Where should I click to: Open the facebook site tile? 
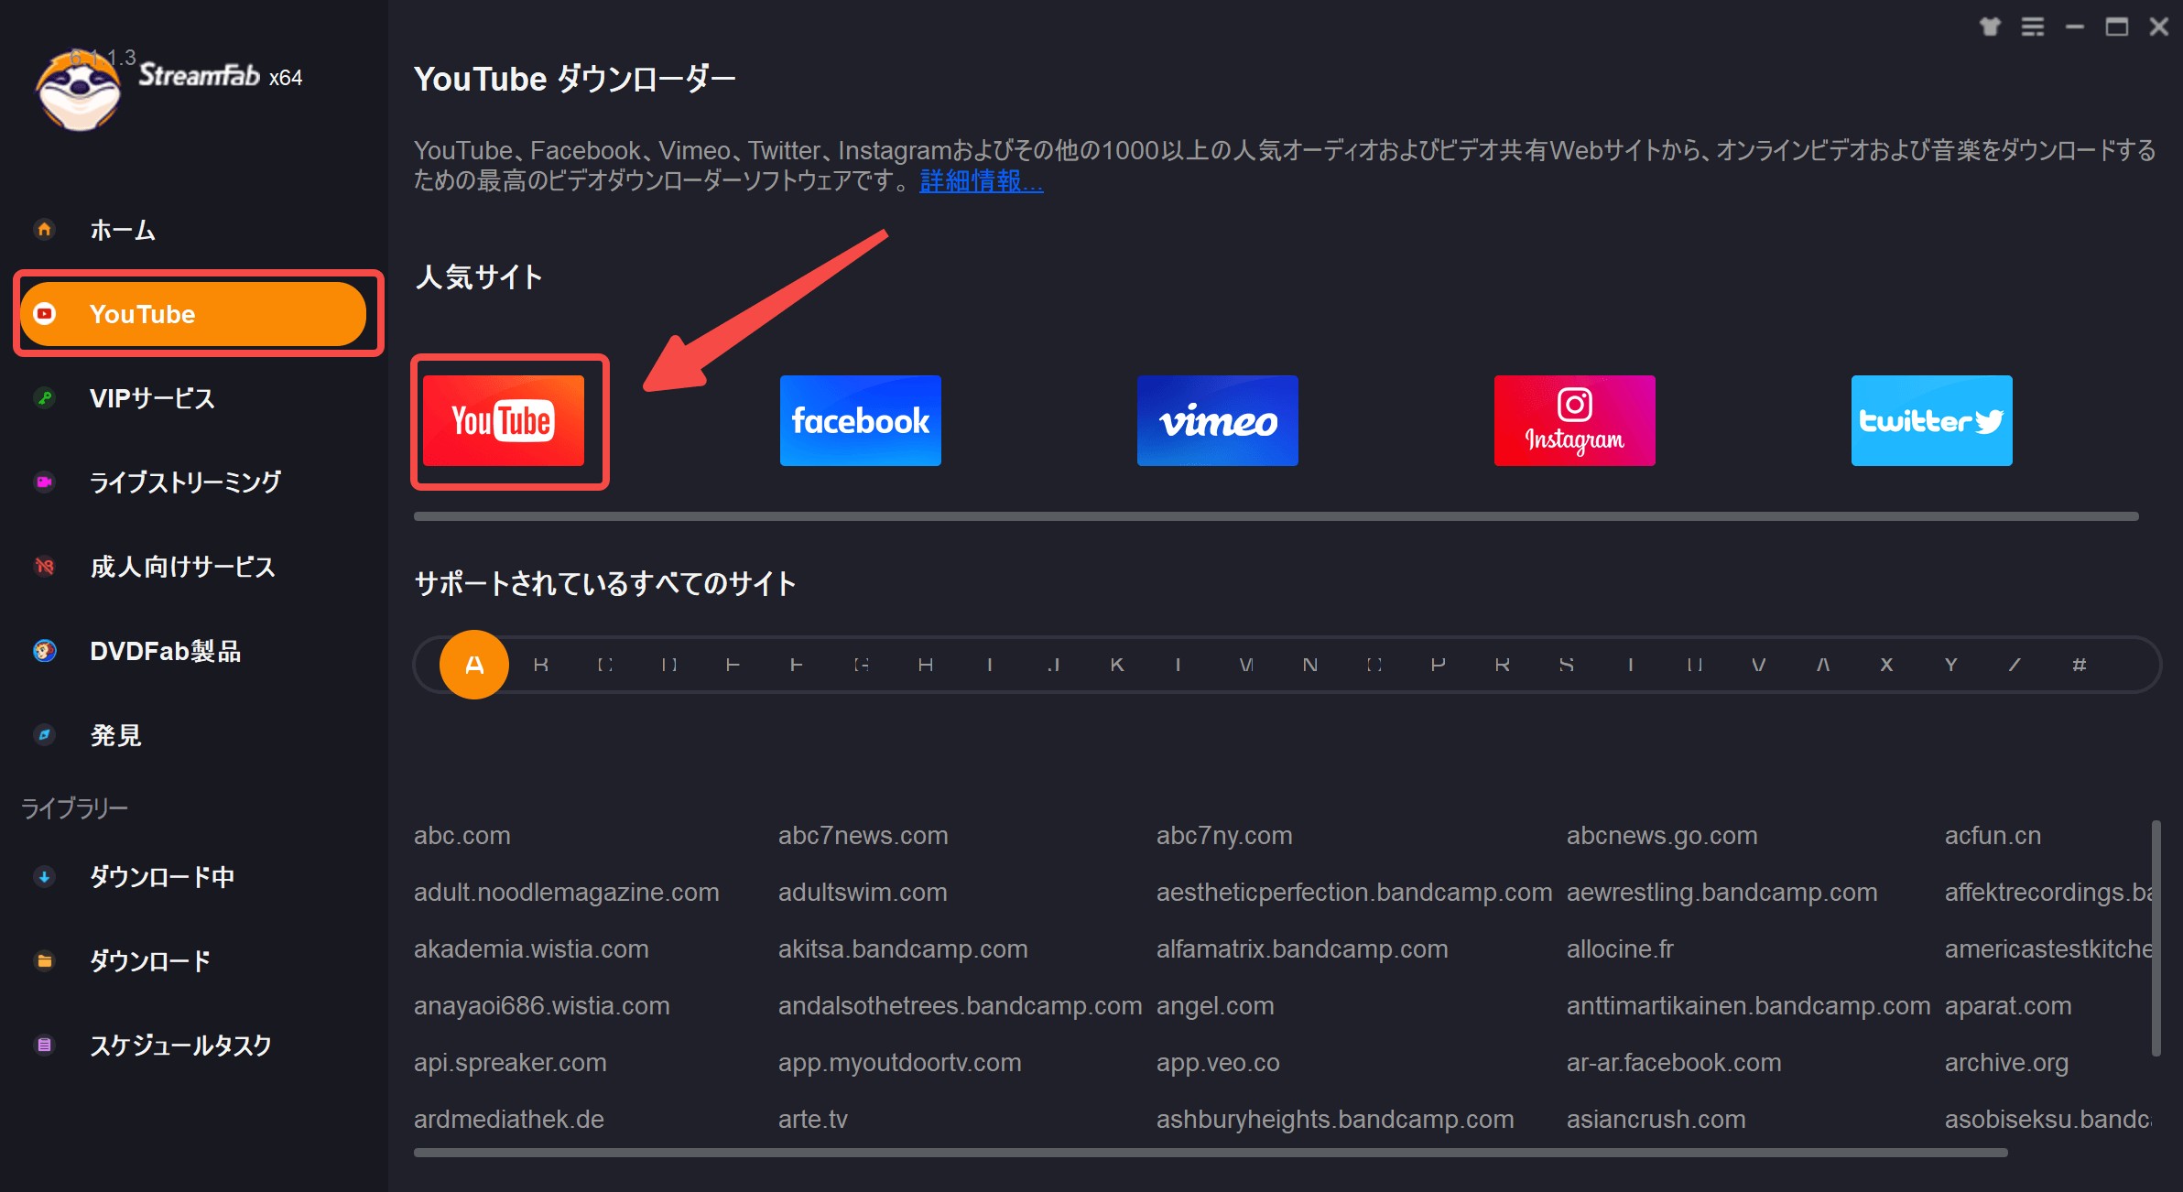(861, 421)
